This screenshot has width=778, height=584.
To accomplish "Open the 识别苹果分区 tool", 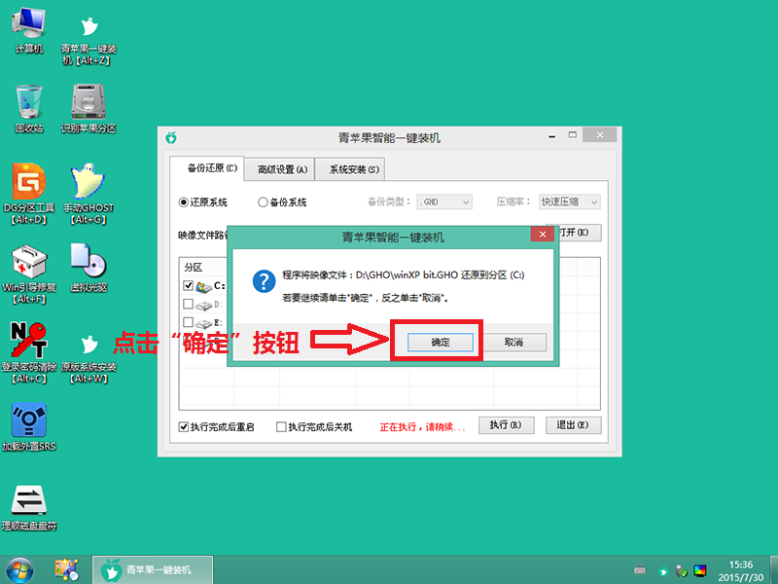I will pyautogui.click(x=88, y=102).
